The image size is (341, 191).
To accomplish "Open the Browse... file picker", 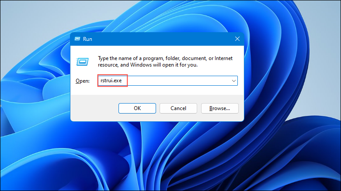I will [219, 108].
